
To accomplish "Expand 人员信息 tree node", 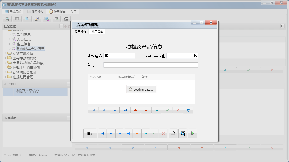I will pyautogui.click(x=9, y=39).
